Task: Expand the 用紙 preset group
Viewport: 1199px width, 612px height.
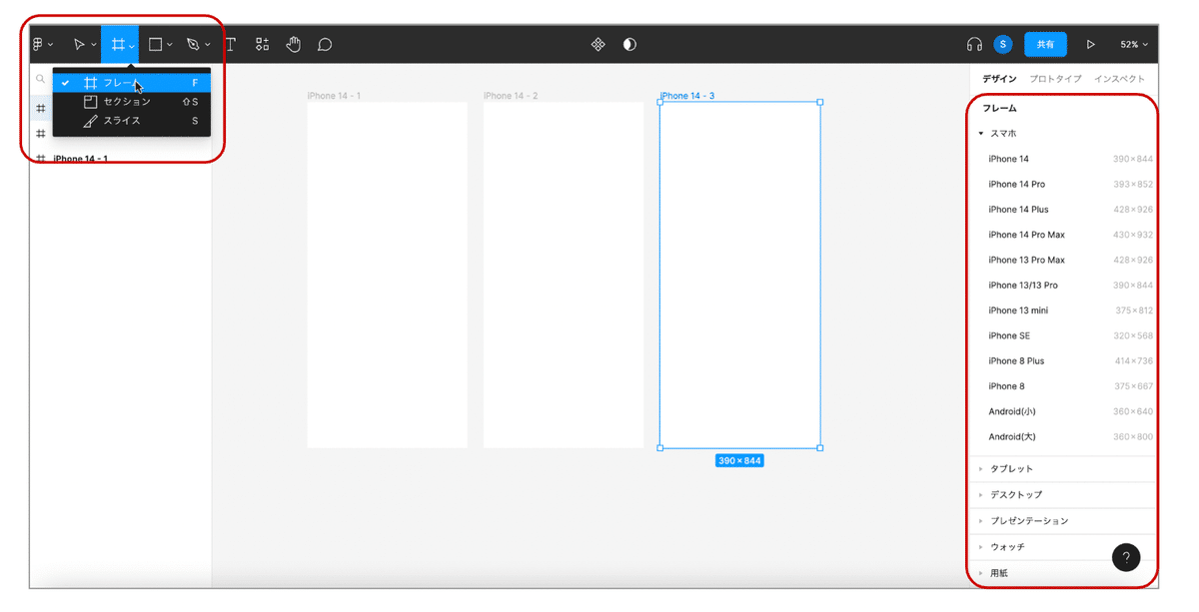Action: pyautogui.click(x=981, y=573)
